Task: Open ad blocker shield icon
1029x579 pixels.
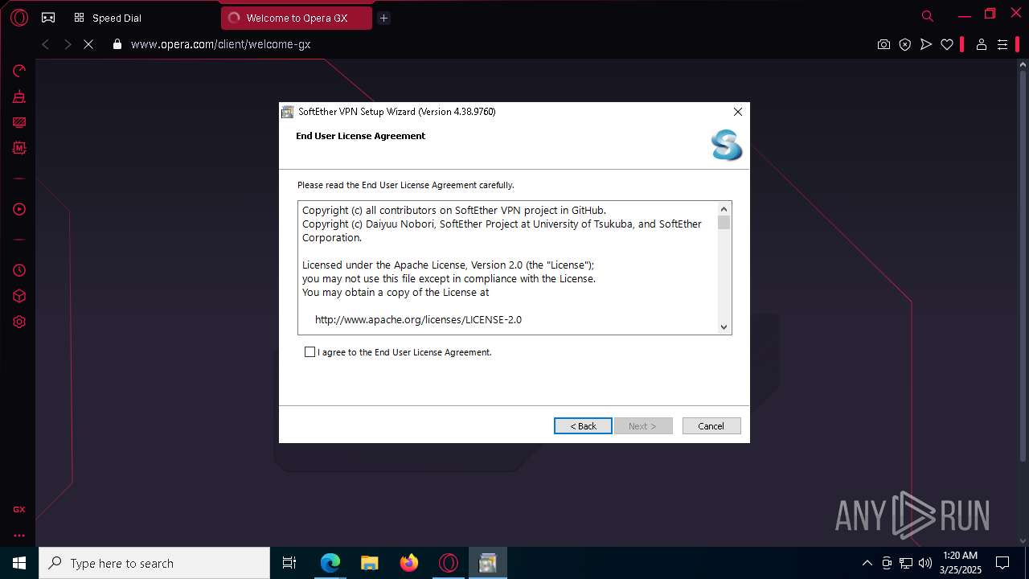Action: [905, 44]
